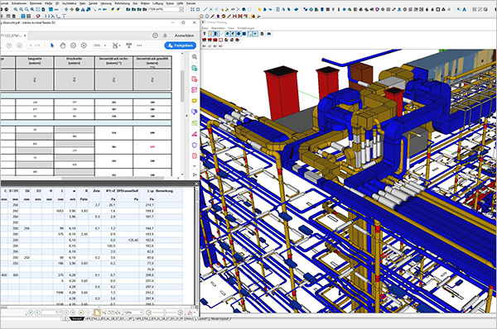
Task: Open the report zoom percent dropdown
Action: [133, 312]
